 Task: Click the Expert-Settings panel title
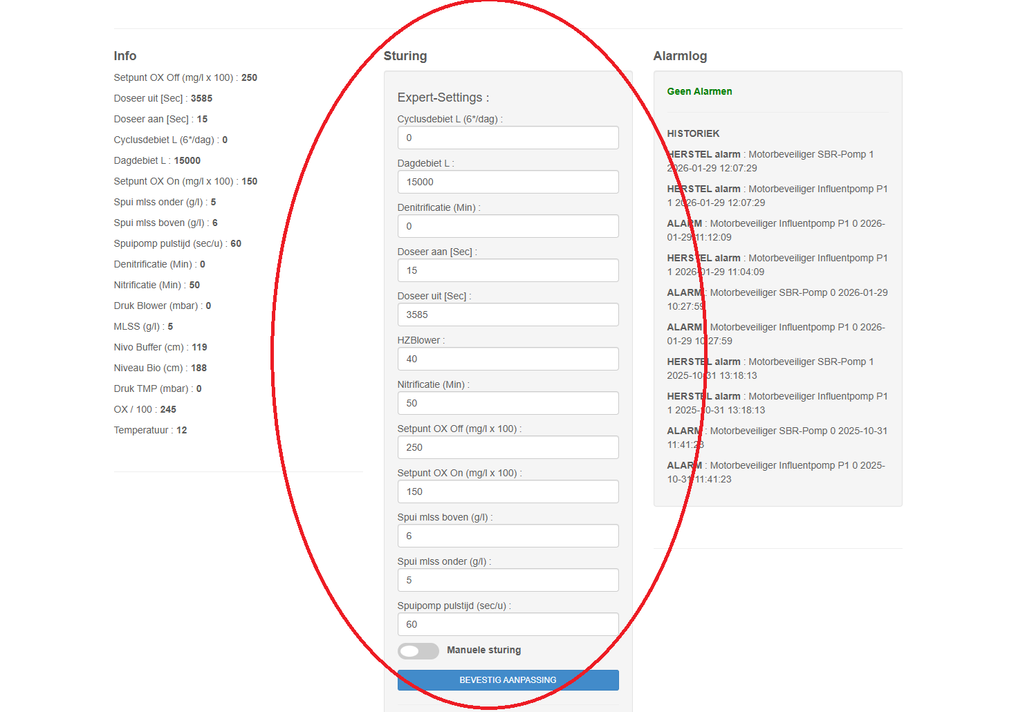[443, 97]
